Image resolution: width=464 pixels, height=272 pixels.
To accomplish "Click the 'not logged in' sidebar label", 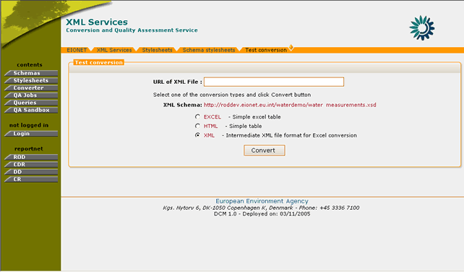I will [29, 125].
